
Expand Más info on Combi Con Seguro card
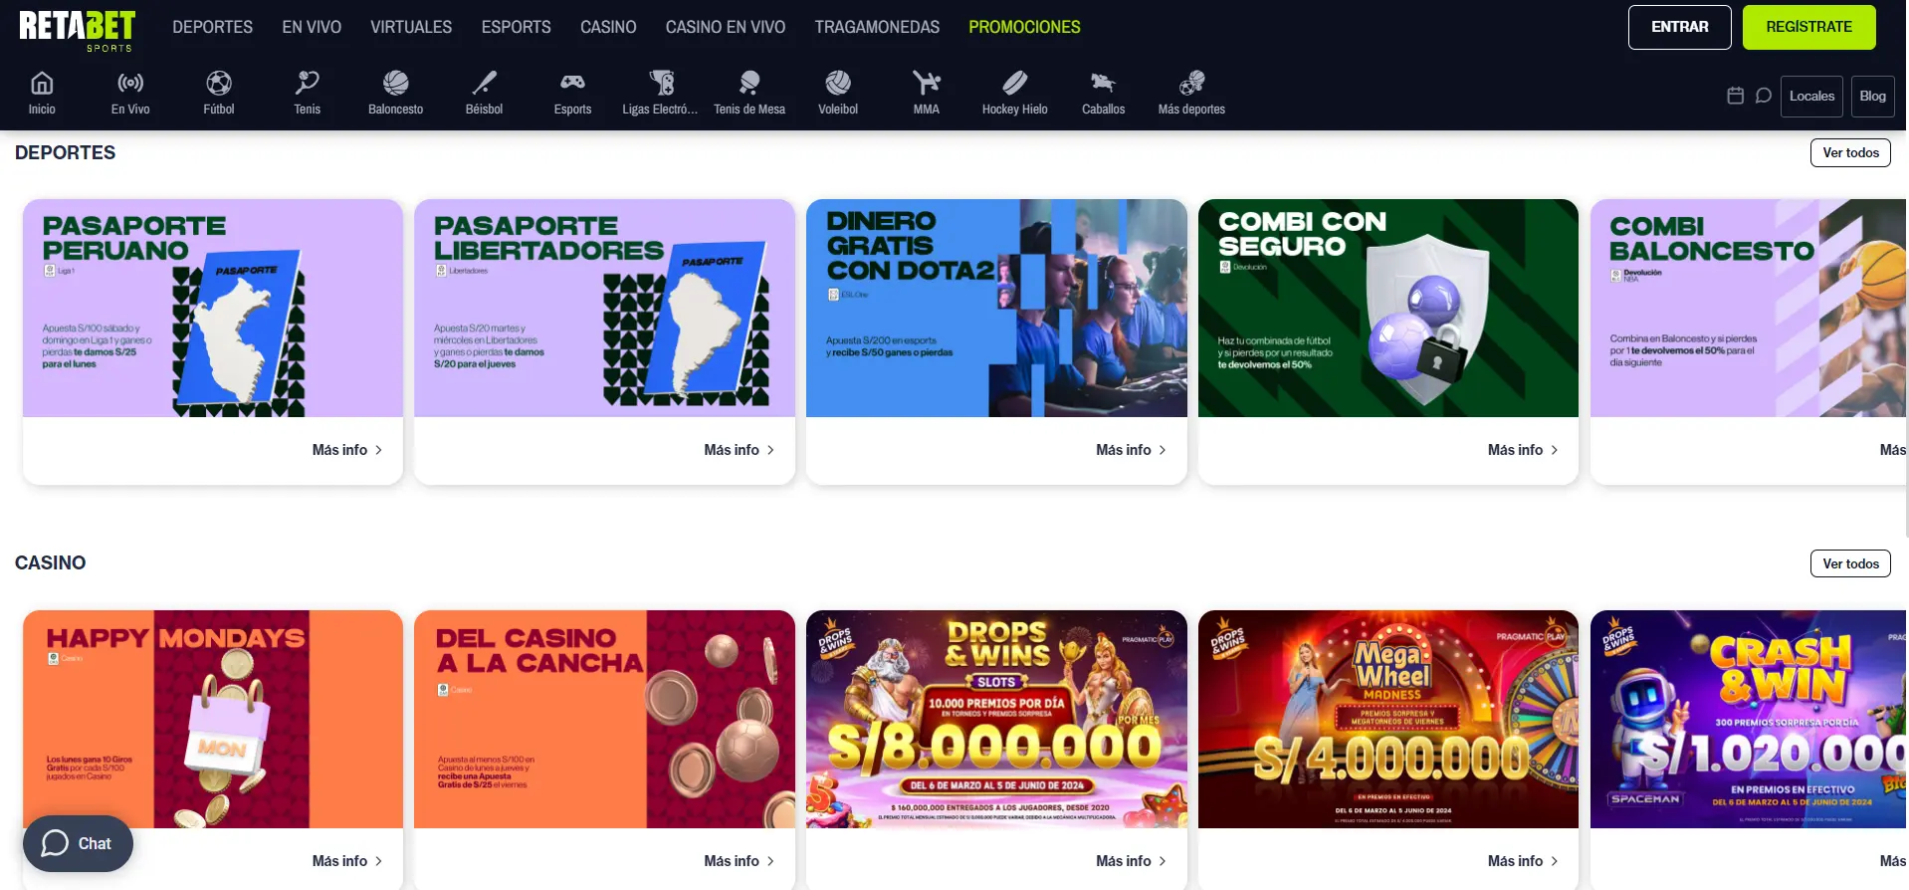click(1523, 450)
